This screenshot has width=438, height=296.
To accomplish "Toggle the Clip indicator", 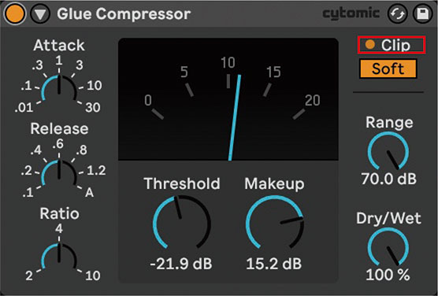I will (392, 45).
